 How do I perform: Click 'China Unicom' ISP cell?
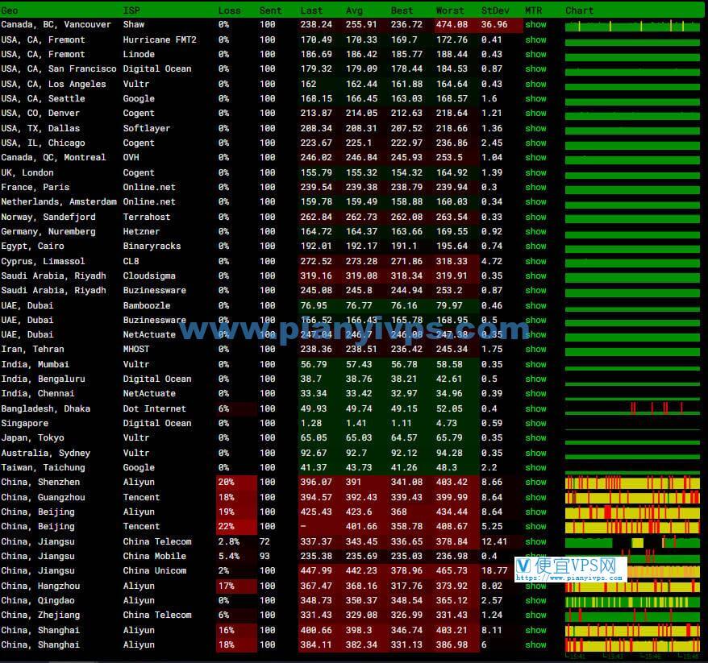click(155, 570)
